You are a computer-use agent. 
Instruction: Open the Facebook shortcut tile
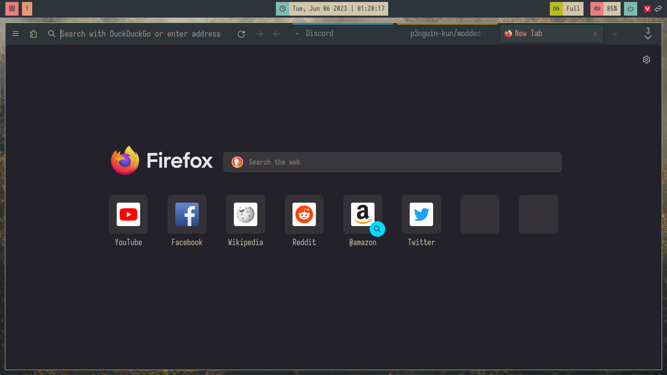click(x=187, y=214)
